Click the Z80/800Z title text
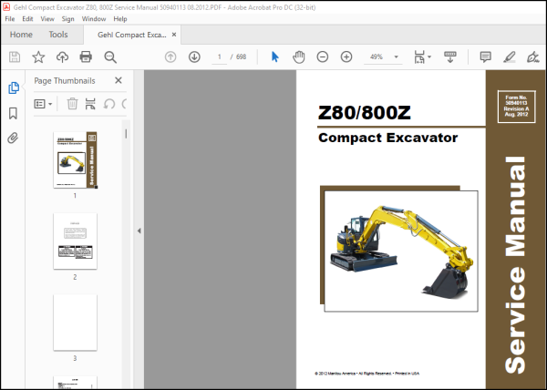Viewport: 547px width, 390px height. click(364, 113)
